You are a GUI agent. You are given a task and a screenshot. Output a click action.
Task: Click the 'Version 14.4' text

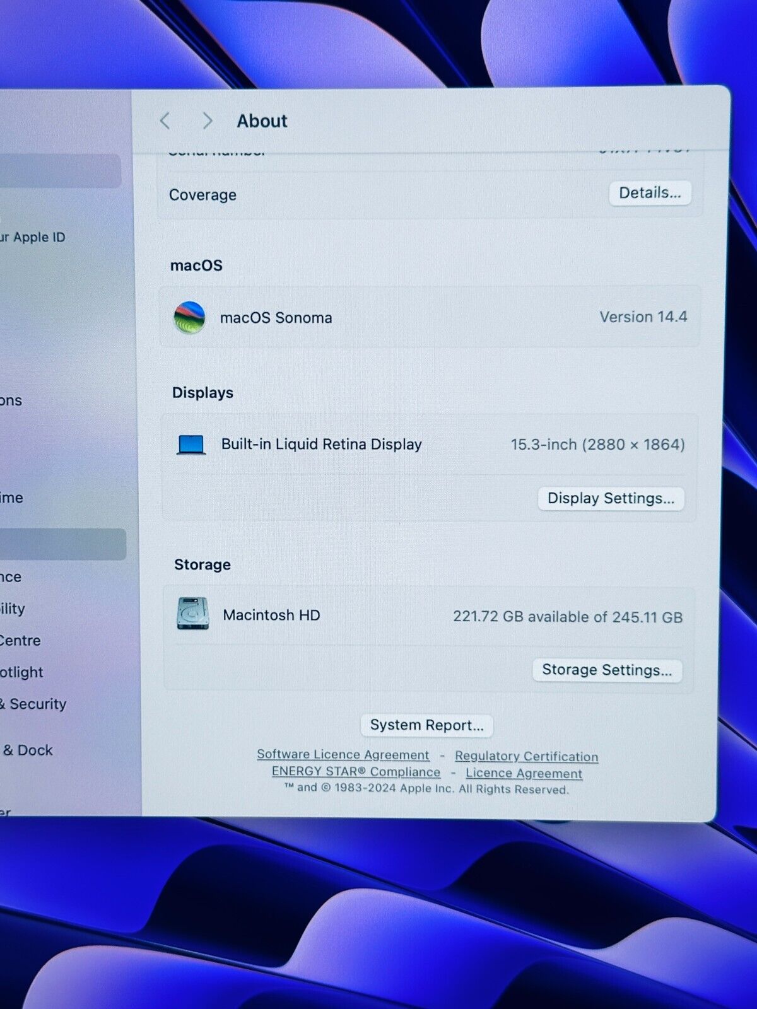click(x=643, y=317)
